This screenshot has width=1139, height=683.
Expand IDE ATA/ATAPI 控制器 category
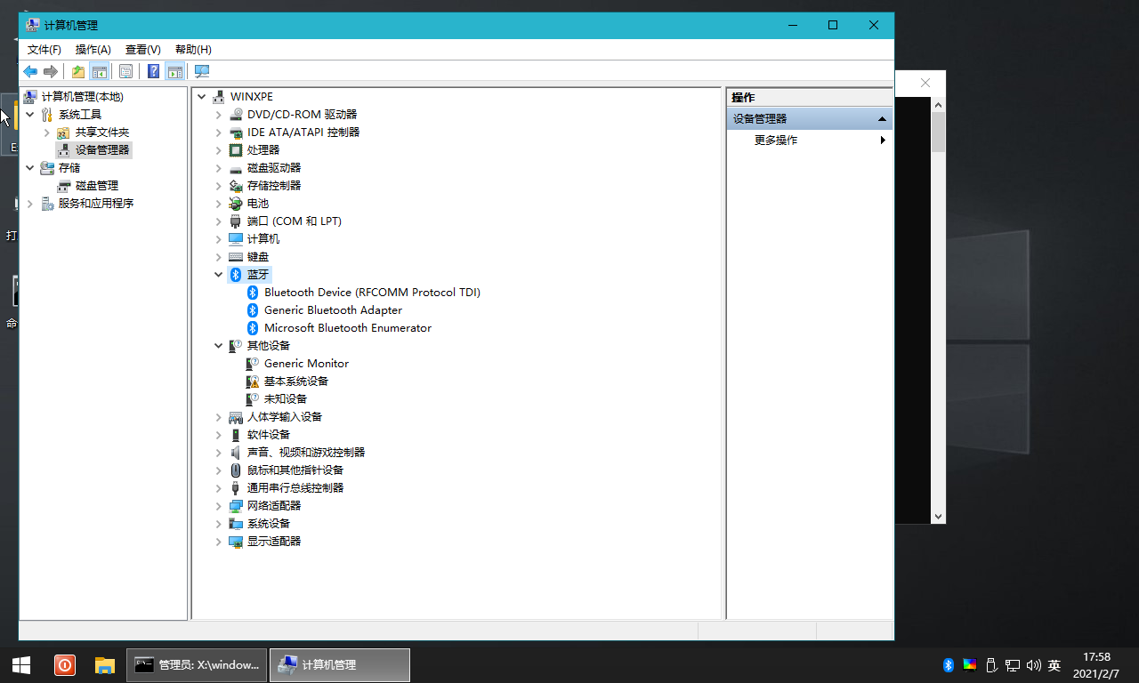[218, 132]
